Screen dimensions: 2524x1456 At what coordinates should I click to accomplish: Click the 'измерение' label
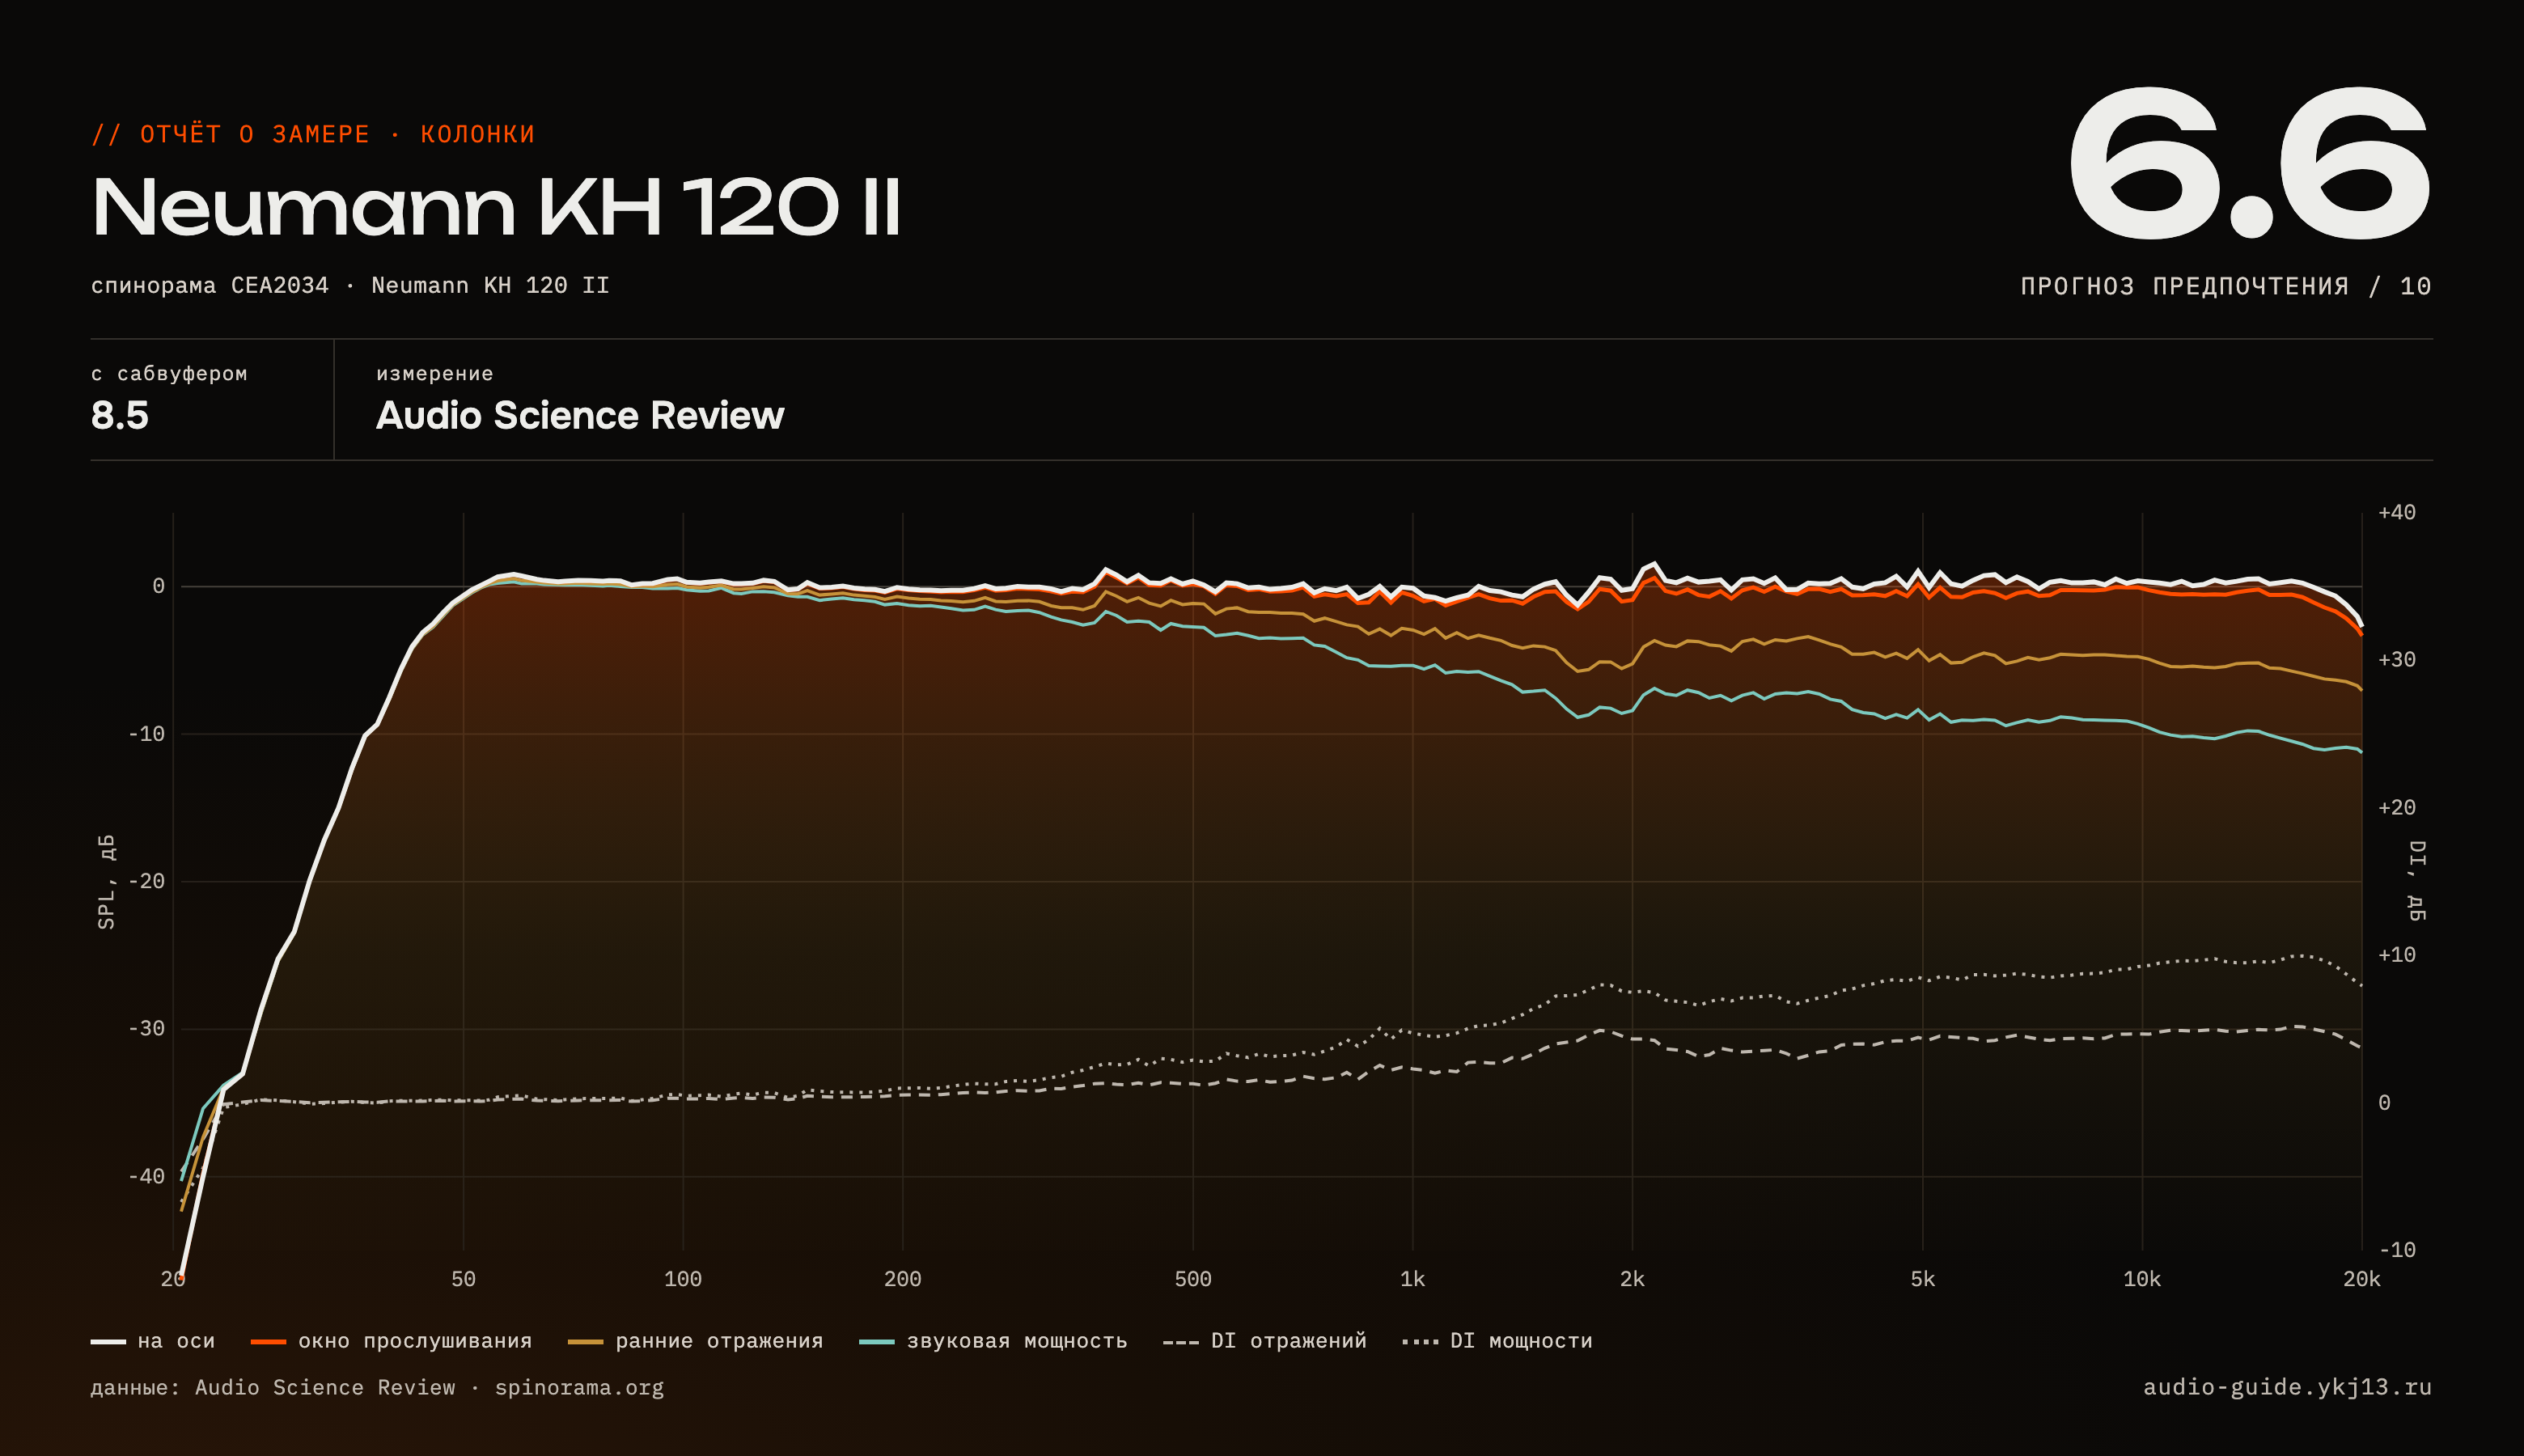[x=435, y=374]
